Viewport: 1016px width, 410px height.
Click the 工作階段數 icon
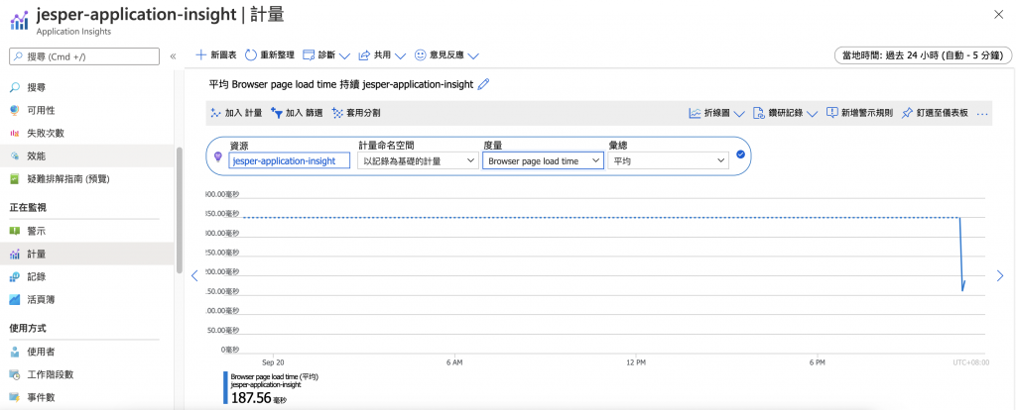click(x=15, y=374)
